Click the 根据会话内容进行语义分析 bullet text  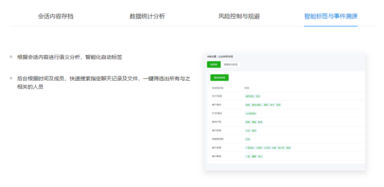(70, 57)
